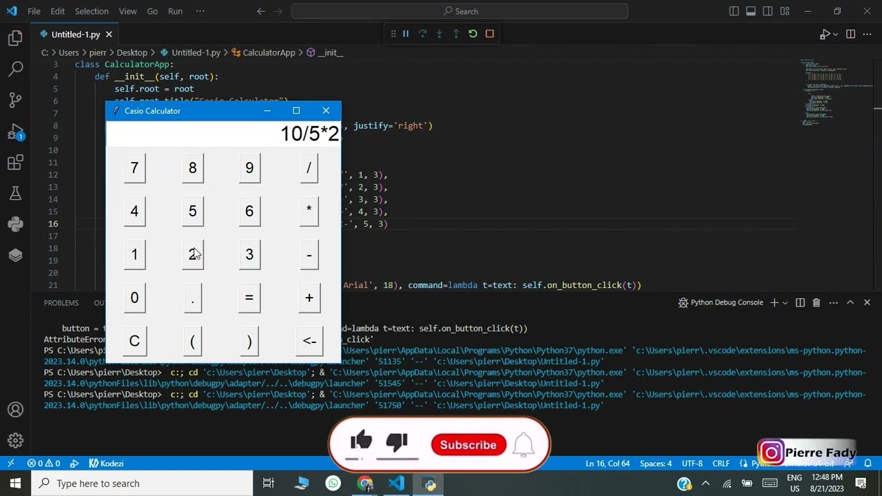Expand the Desktop breadcrumb folder
The height and width of the screenshot is (496, 882).
coord(132,52)
